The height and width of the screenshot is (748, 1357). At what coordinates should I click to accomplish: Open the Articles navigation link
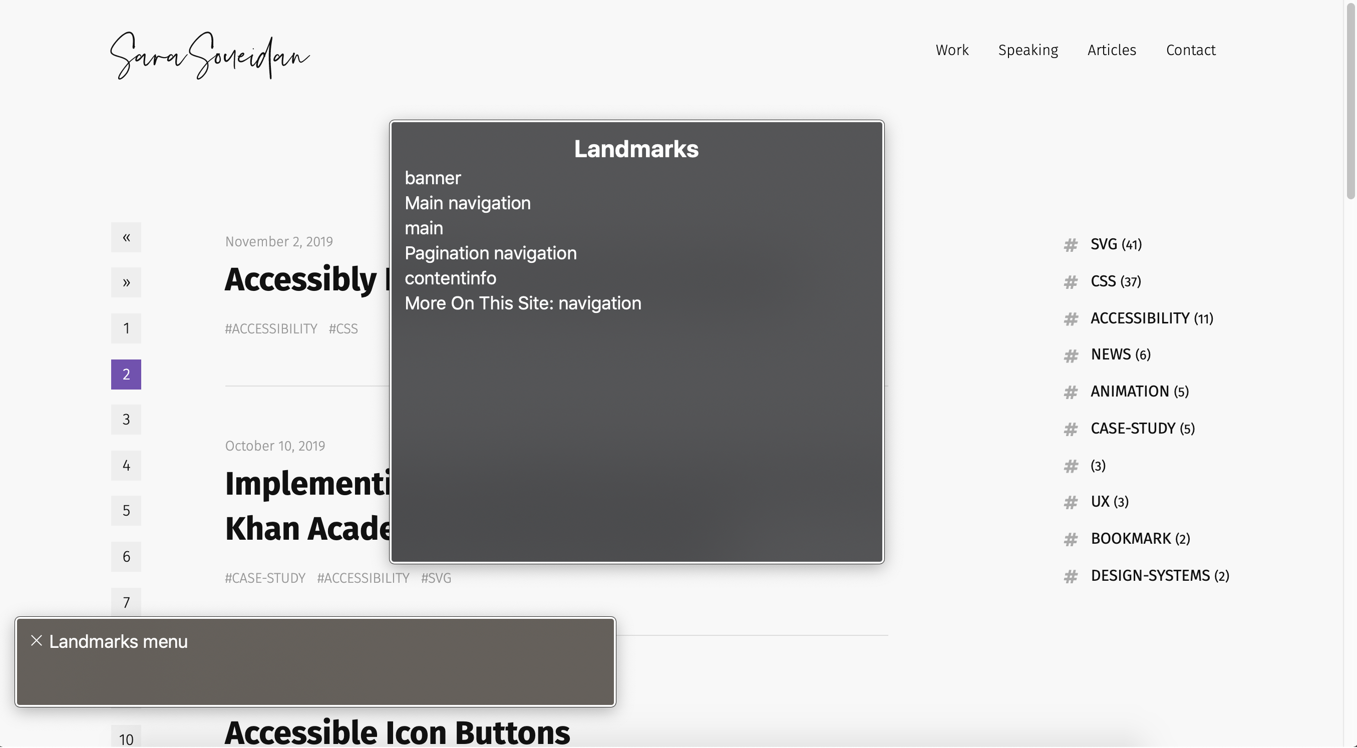pos(1112,50)
